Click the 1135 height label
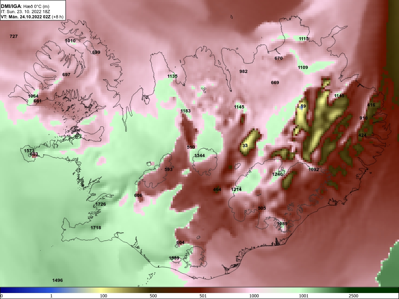The height and width of the screenshot is (299, 399). tap(172, 76)
